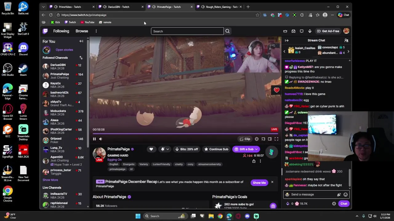Open Windows Start menu
This screenshot has height=221, width=394.
138,216
